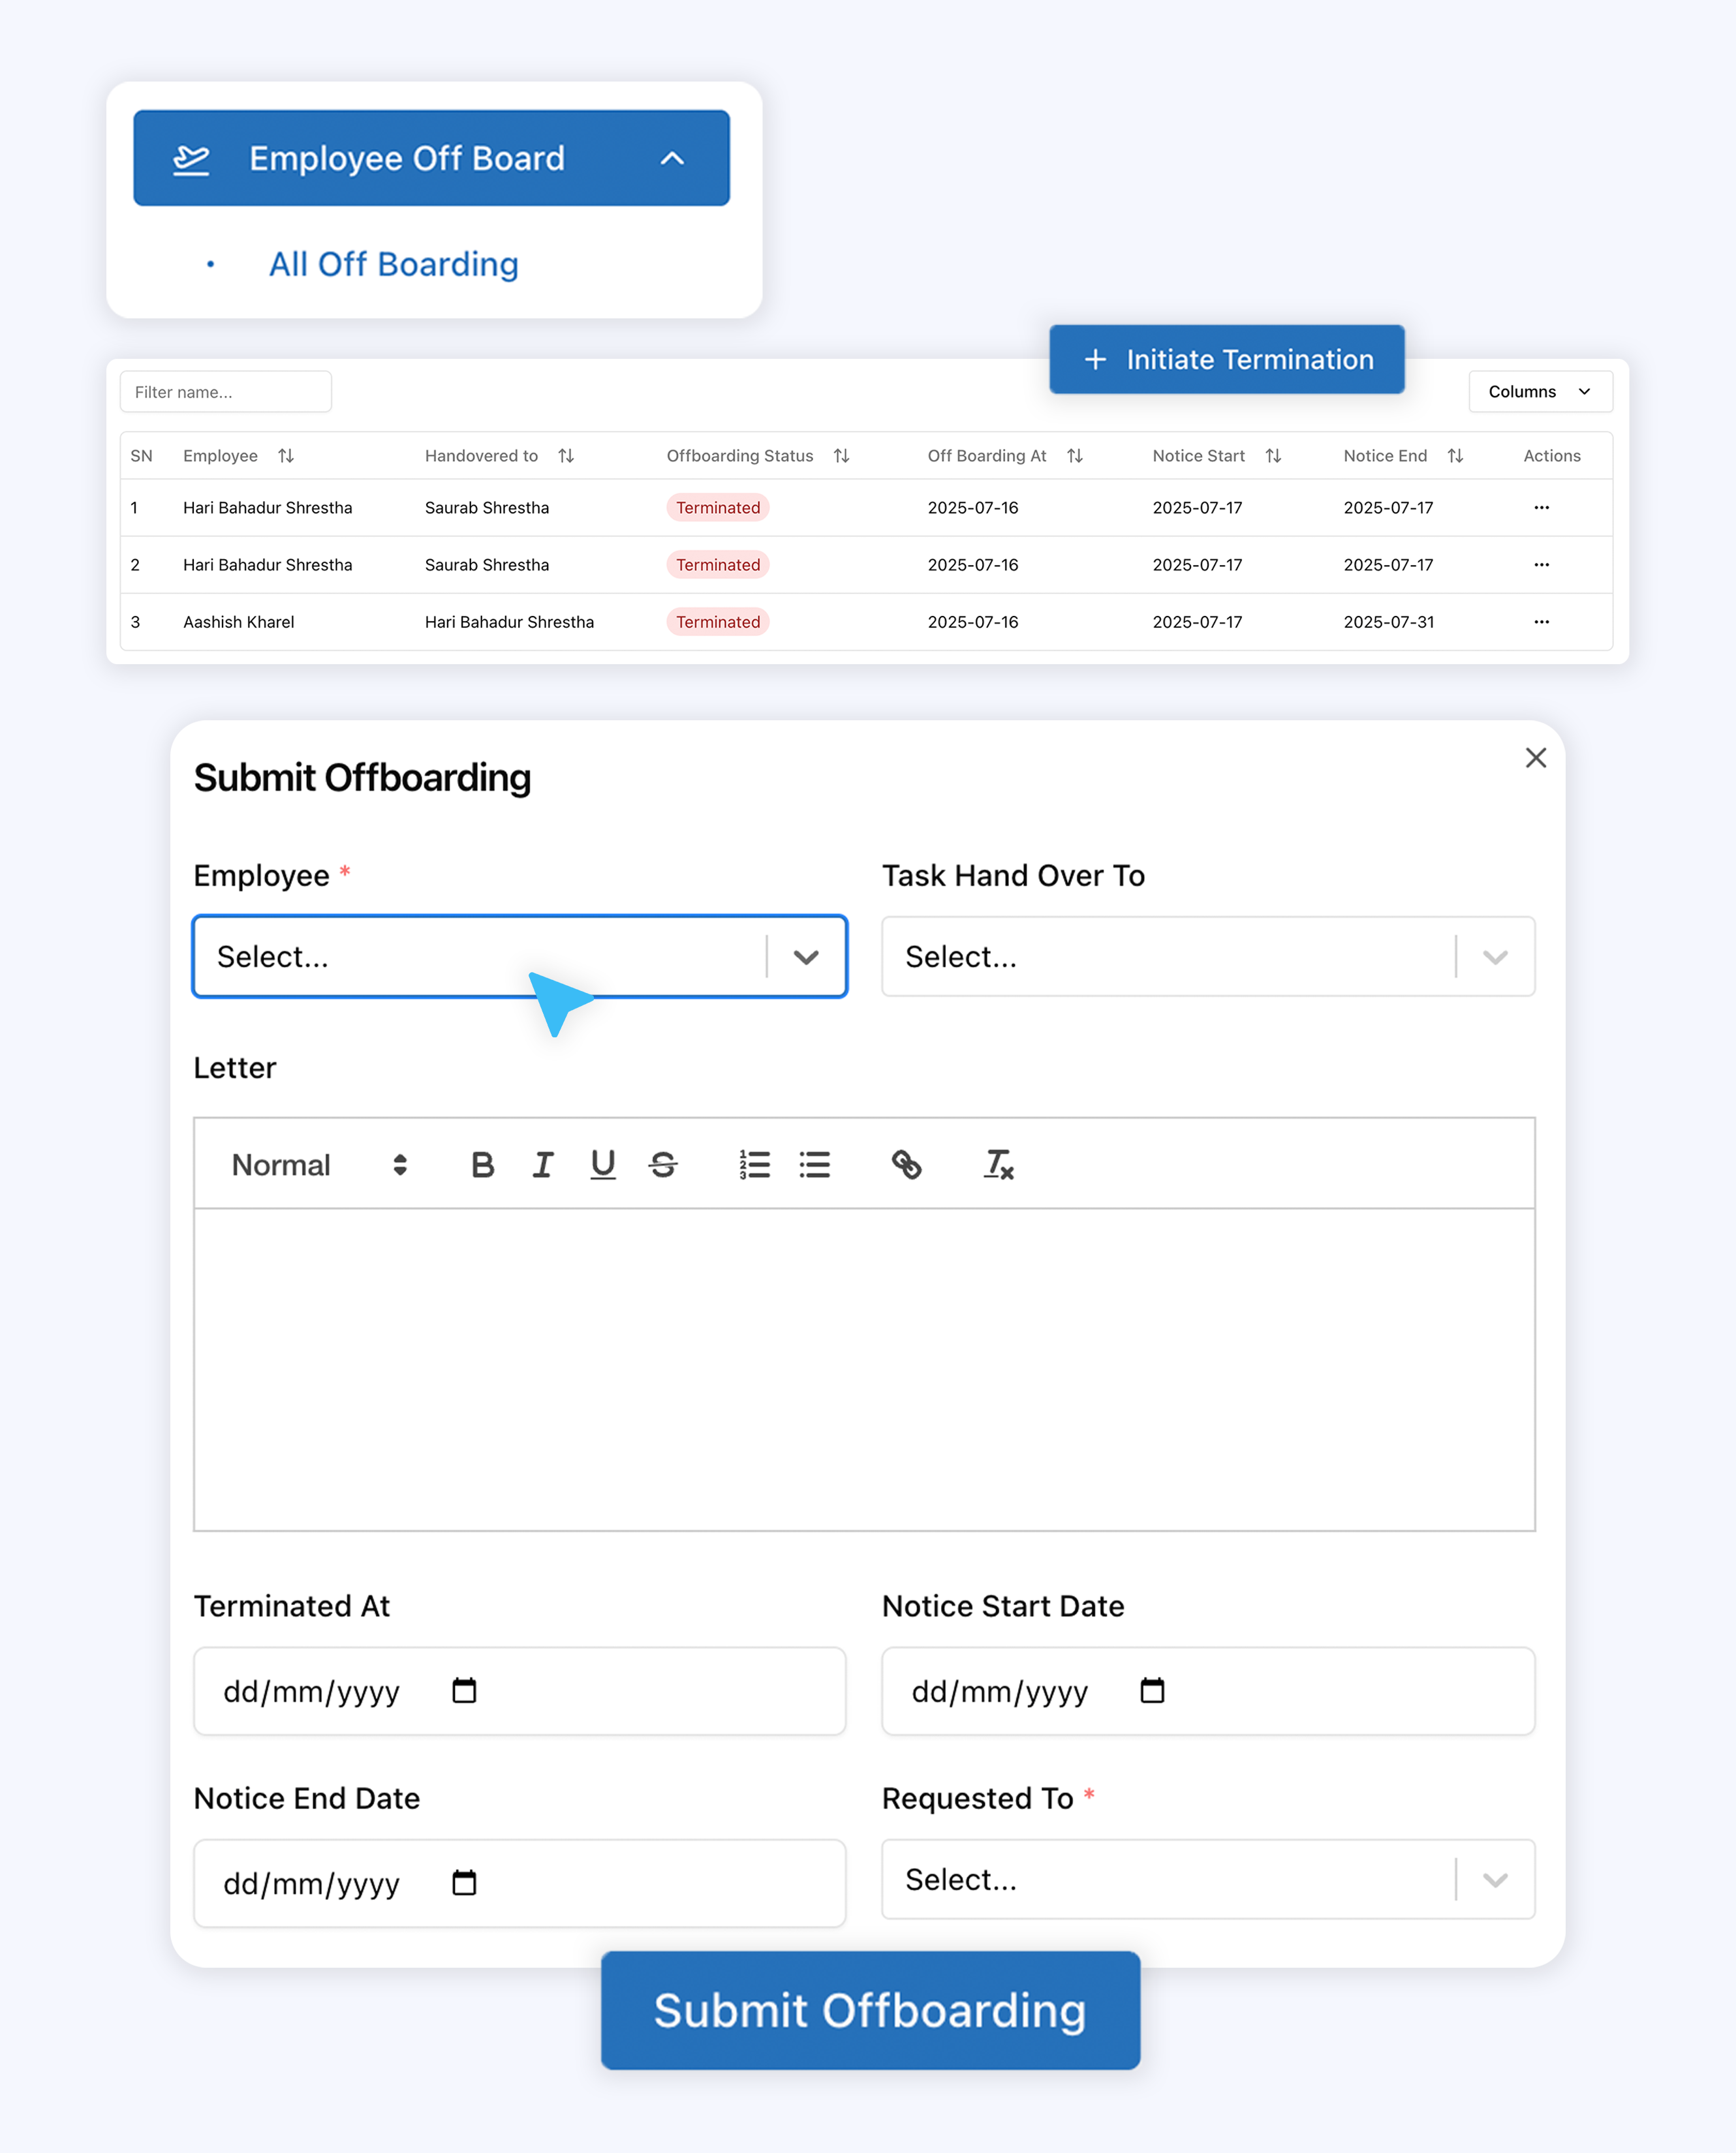Toggle bold formatting in Letter editor
This screenshot has height=2153, width=1736.
(x=482, y=1165)
